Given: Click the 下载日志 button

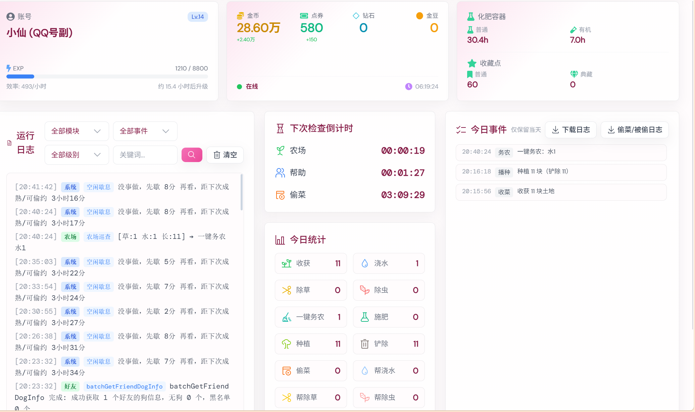Looking at the screenshot, I should pyautogui.click(x=570, y=130).
